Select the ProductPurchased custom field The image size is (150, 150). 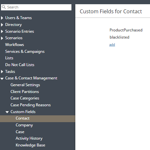pos(126,30)
